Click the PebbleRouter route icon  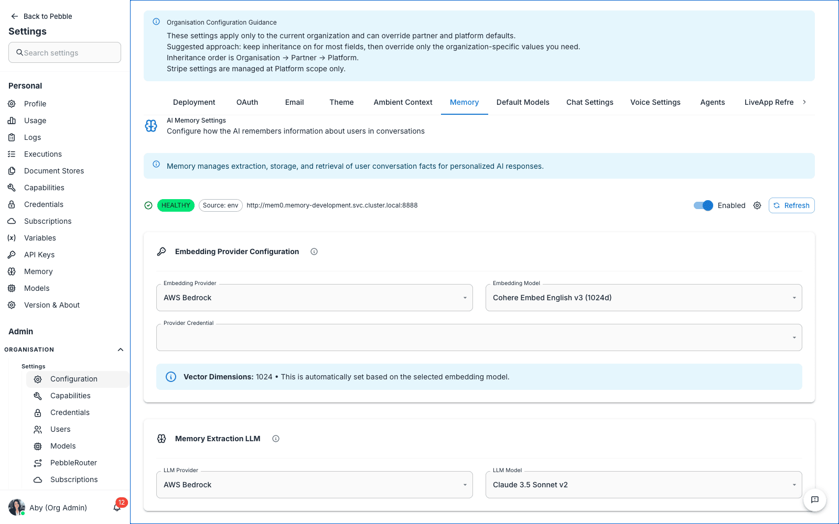pos(38,463)
